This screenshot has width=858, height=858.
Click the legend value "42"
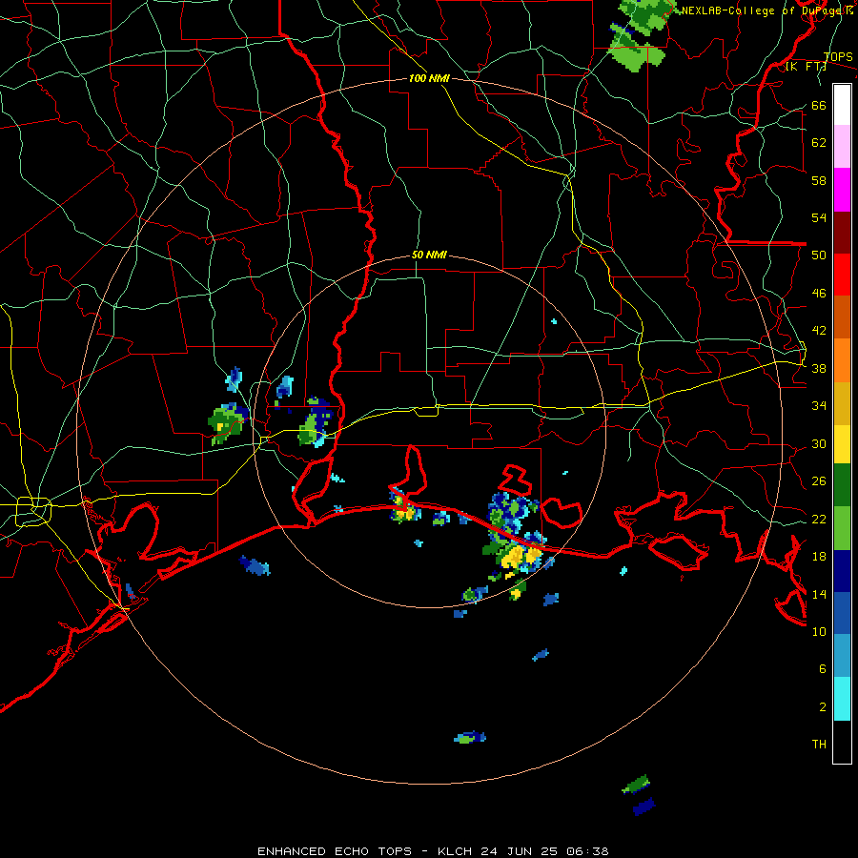click(819, 331)
